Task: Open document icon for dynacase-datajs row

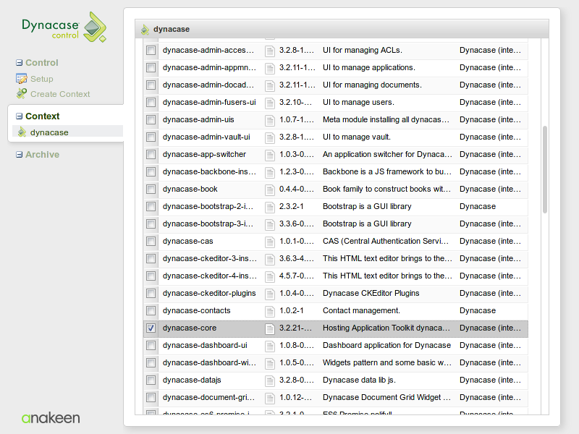Action: pos(270,380)
